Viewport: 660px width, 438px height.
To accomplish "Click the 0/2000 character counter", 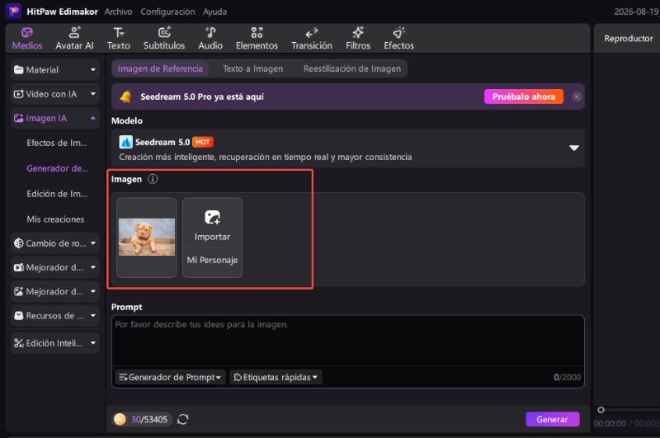I will 567,377.
